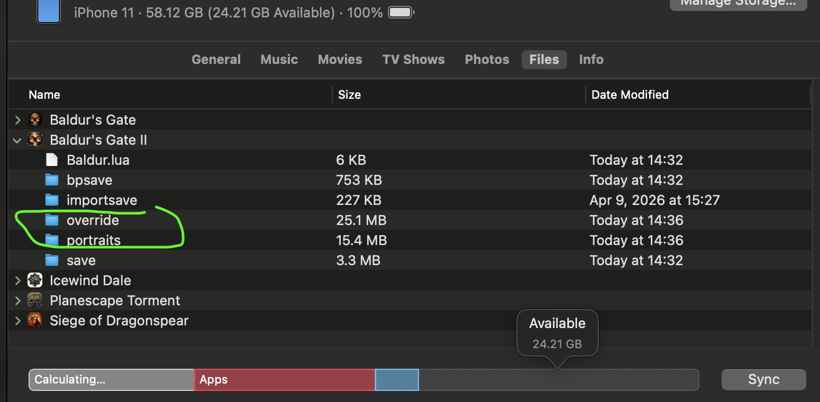Click the Available space segment of storage bar

click(x=559, y=380)
